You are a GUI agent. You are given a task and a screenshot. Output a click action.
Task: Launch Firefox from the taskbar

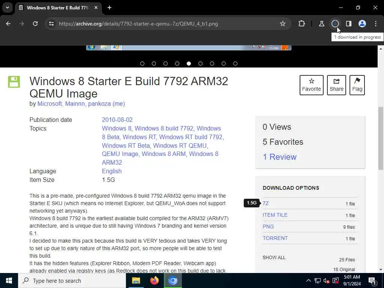[154, 280]
